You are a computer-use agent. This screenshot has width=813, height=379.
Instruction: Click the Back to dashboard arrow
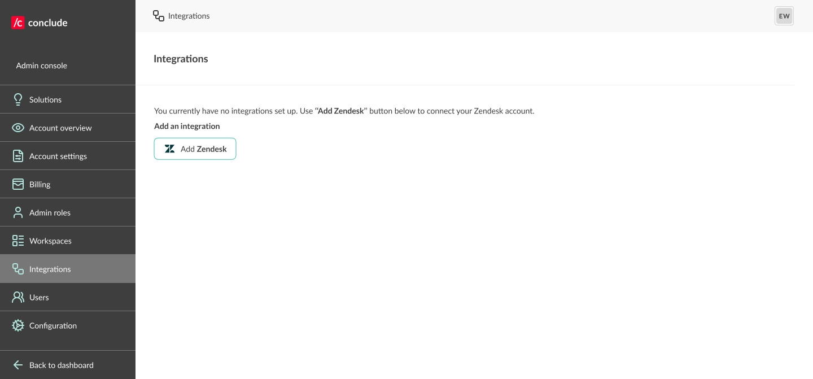pos(18,365)
